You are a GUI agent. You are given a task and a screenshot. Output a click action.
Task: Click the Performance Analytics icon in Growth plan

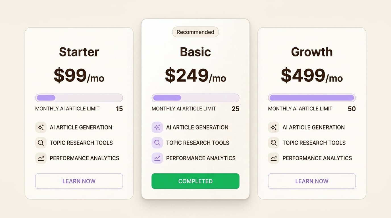pyautogui.click(x=274, y=158)
